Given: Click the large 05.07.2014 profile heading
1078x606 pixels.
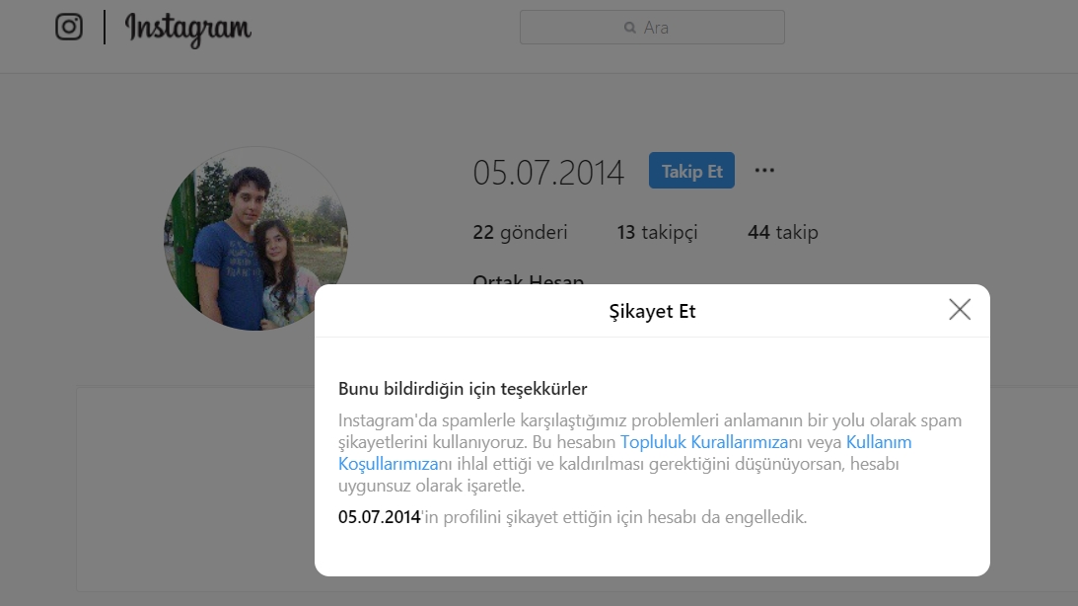Looking at the screenshot, I should (548, 172).
